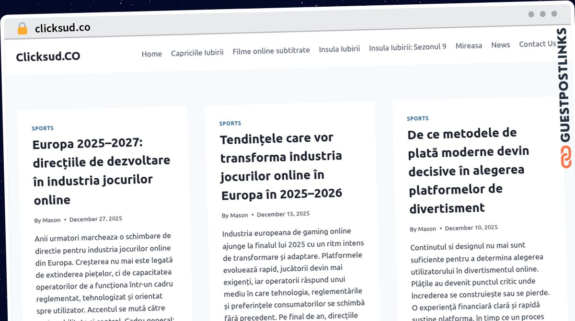575x321 pixels.
Task: Click SPORTS tag above Europa 2025–2027 article
Action: pos(43,128)
